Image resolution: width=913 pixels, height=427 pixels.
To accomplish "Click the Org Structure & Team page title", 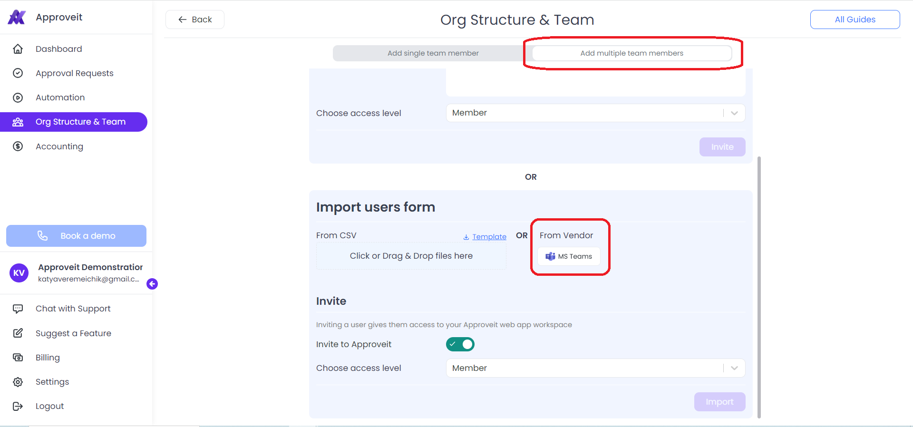I will click(x=517, y=20).
